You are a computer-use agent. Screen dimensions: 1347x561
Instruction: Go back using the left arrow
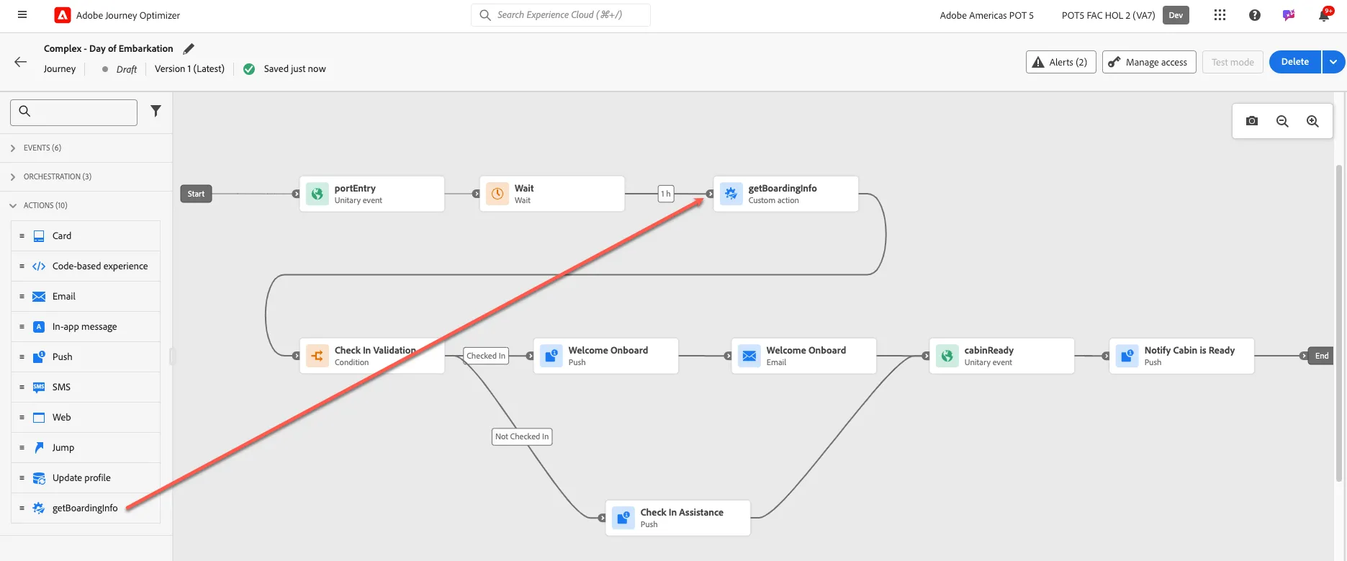pyautogui.click(x=21, y=62)
